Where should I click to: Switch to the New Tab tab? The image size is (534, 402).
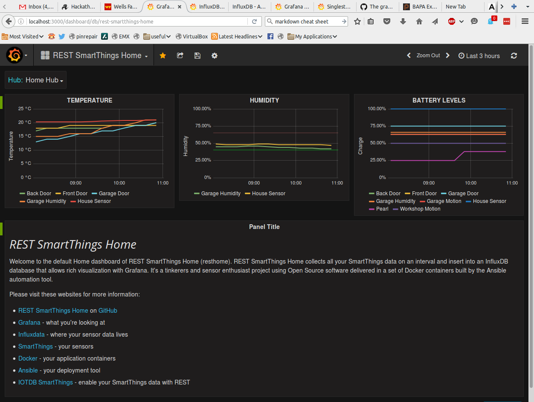[x=462, y=6]
